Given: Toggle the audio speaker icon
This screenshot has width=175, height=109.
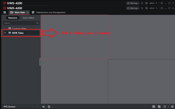Looking at the screenshot, I should 44,107.
